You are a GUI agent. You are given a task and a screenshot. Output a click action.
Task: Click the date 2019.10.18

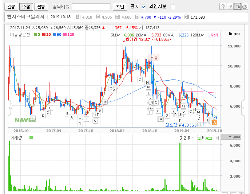pos(60,17)
